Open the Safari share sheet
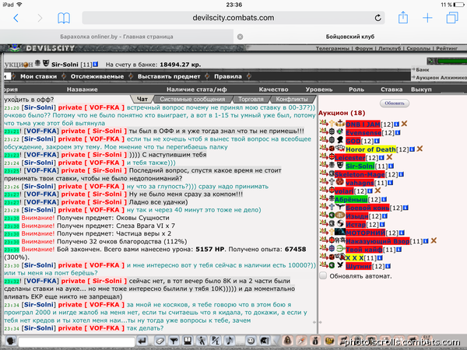The height and width of the screenshot is (350, 467). pos(403,17)
